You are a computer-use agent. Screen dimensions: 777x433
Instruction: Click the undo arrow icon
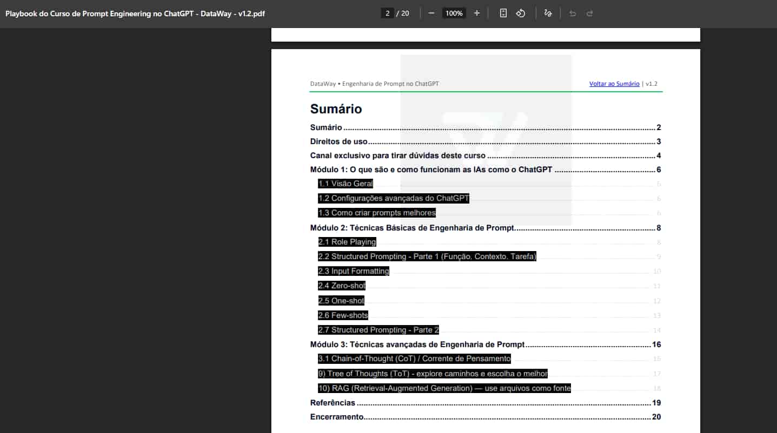[x=572, y=13]
